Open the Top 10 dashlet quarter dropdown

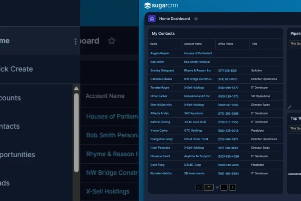coord(295,128)
